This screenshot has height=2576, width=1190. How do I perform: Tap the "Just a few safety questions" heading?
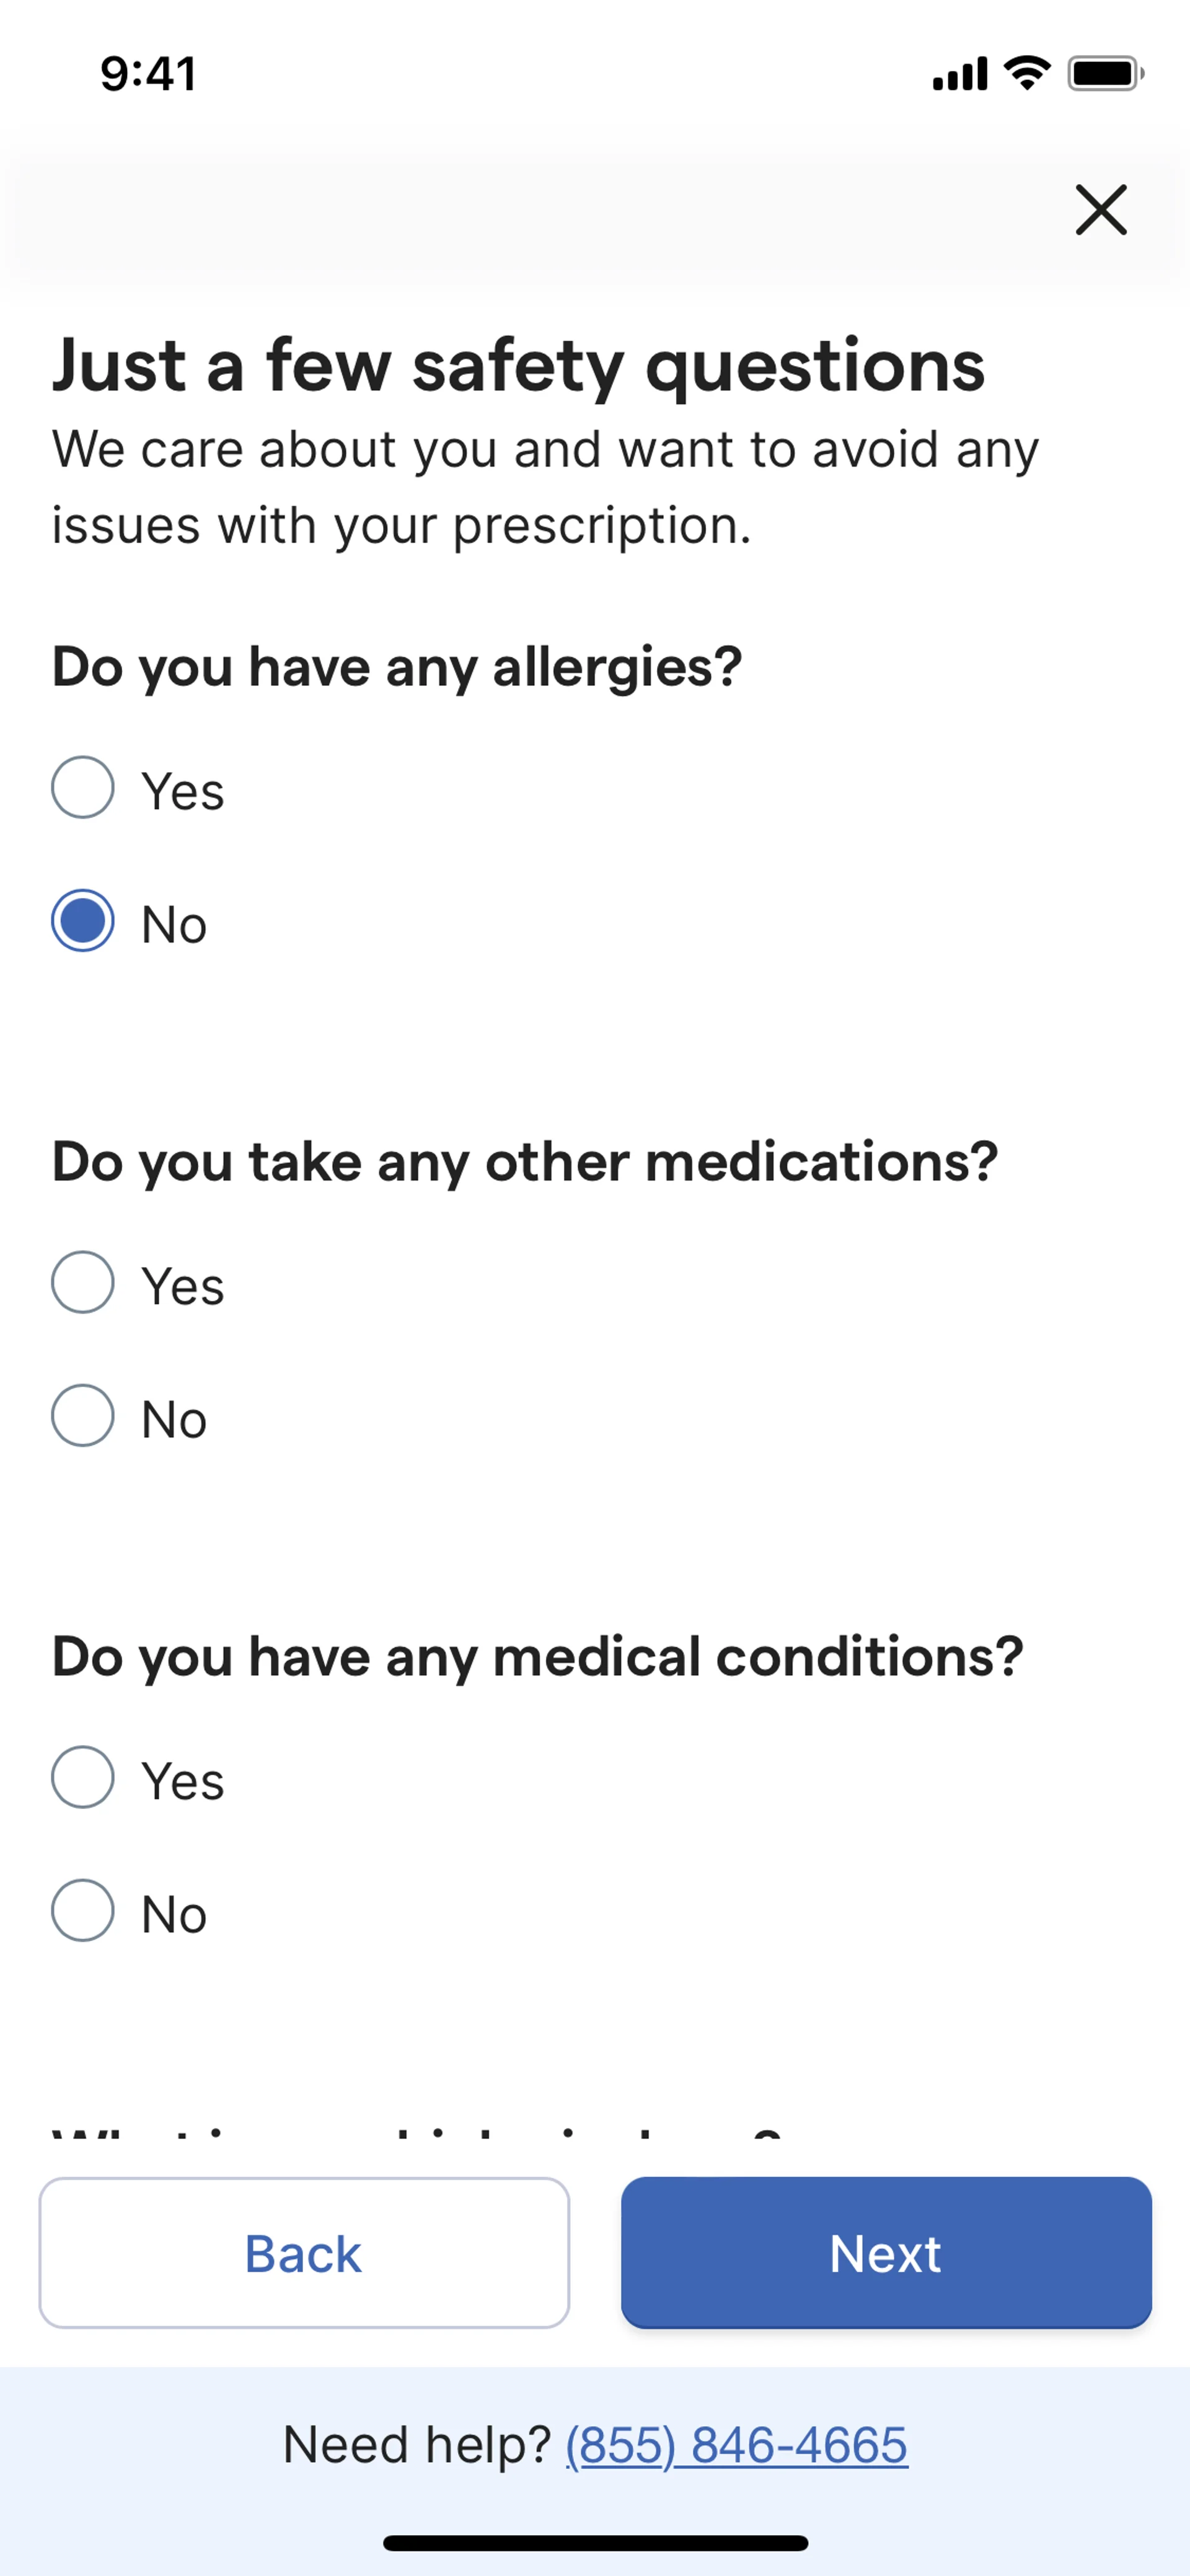point(518,366)
